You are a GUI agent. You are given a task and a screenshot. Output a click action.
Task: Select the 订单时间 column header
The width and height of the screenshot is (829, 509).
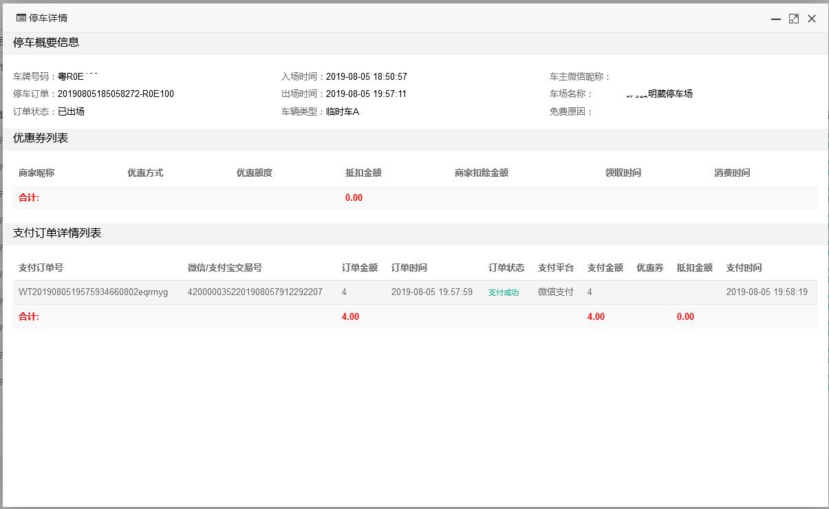[x=409, y=268]
